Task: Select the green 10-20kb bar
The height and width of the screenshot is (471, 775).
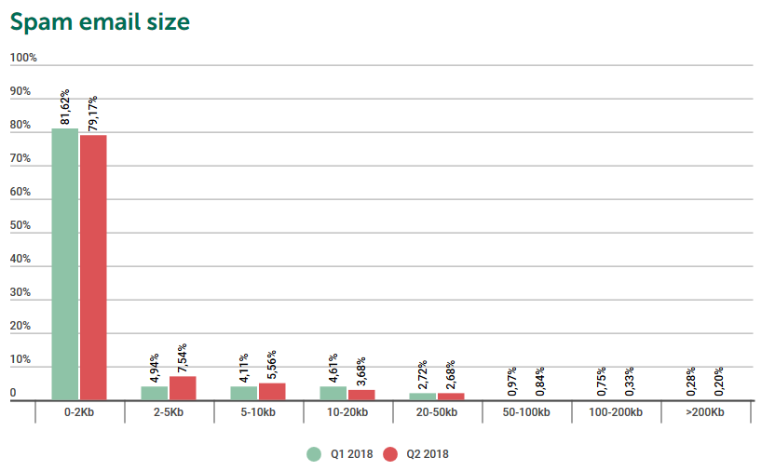Action: (333, 393)
